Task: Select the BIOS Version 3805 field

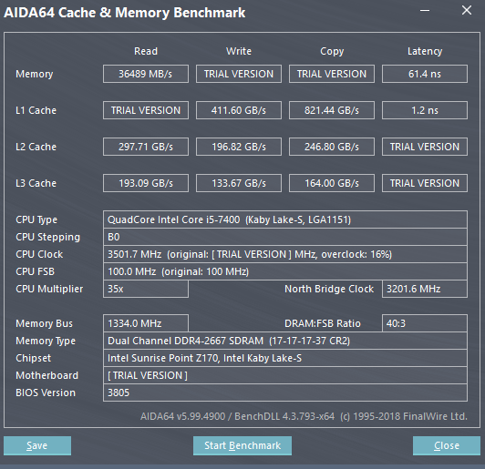Action: click(285, 393)
